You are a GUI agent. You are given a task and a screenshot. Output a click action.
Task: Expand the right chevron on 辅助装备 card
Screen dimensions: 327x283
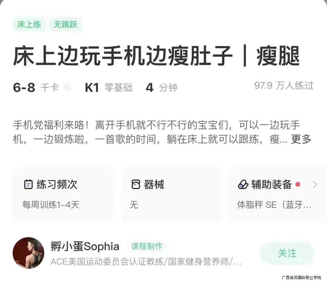click(x=315, y=184)
